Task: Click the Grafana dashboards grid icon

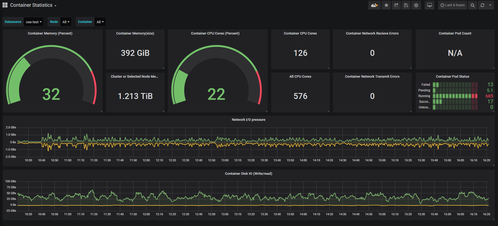Action: click(x=5, y=5)
